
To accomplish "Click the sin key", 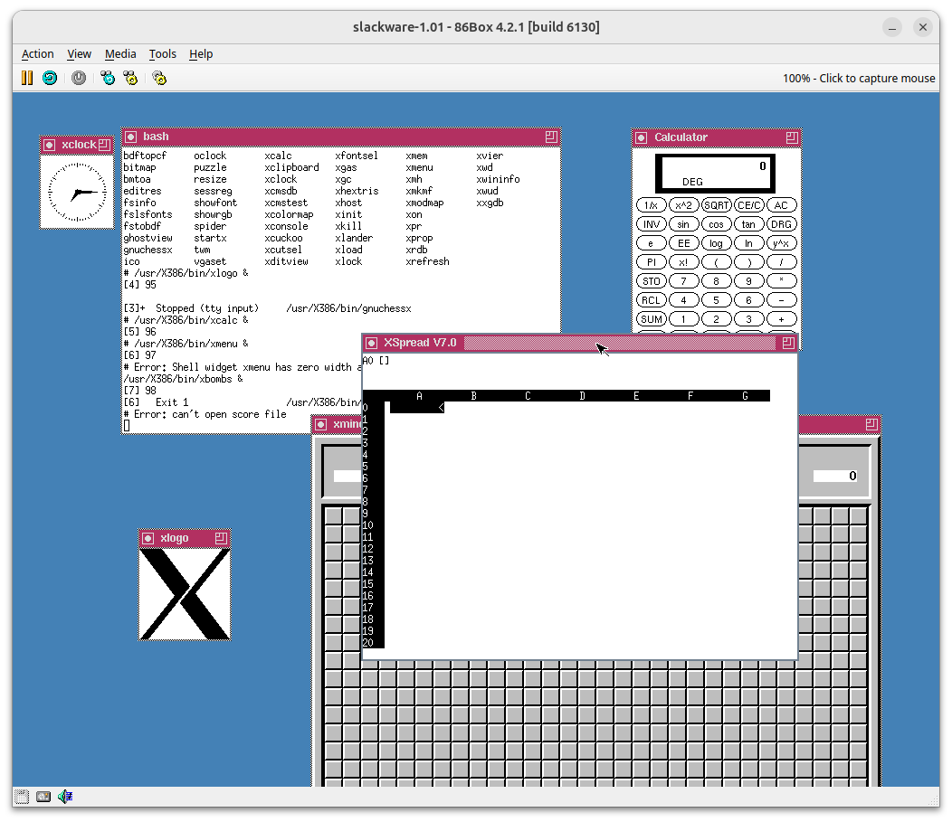I will tap(683, 224).
